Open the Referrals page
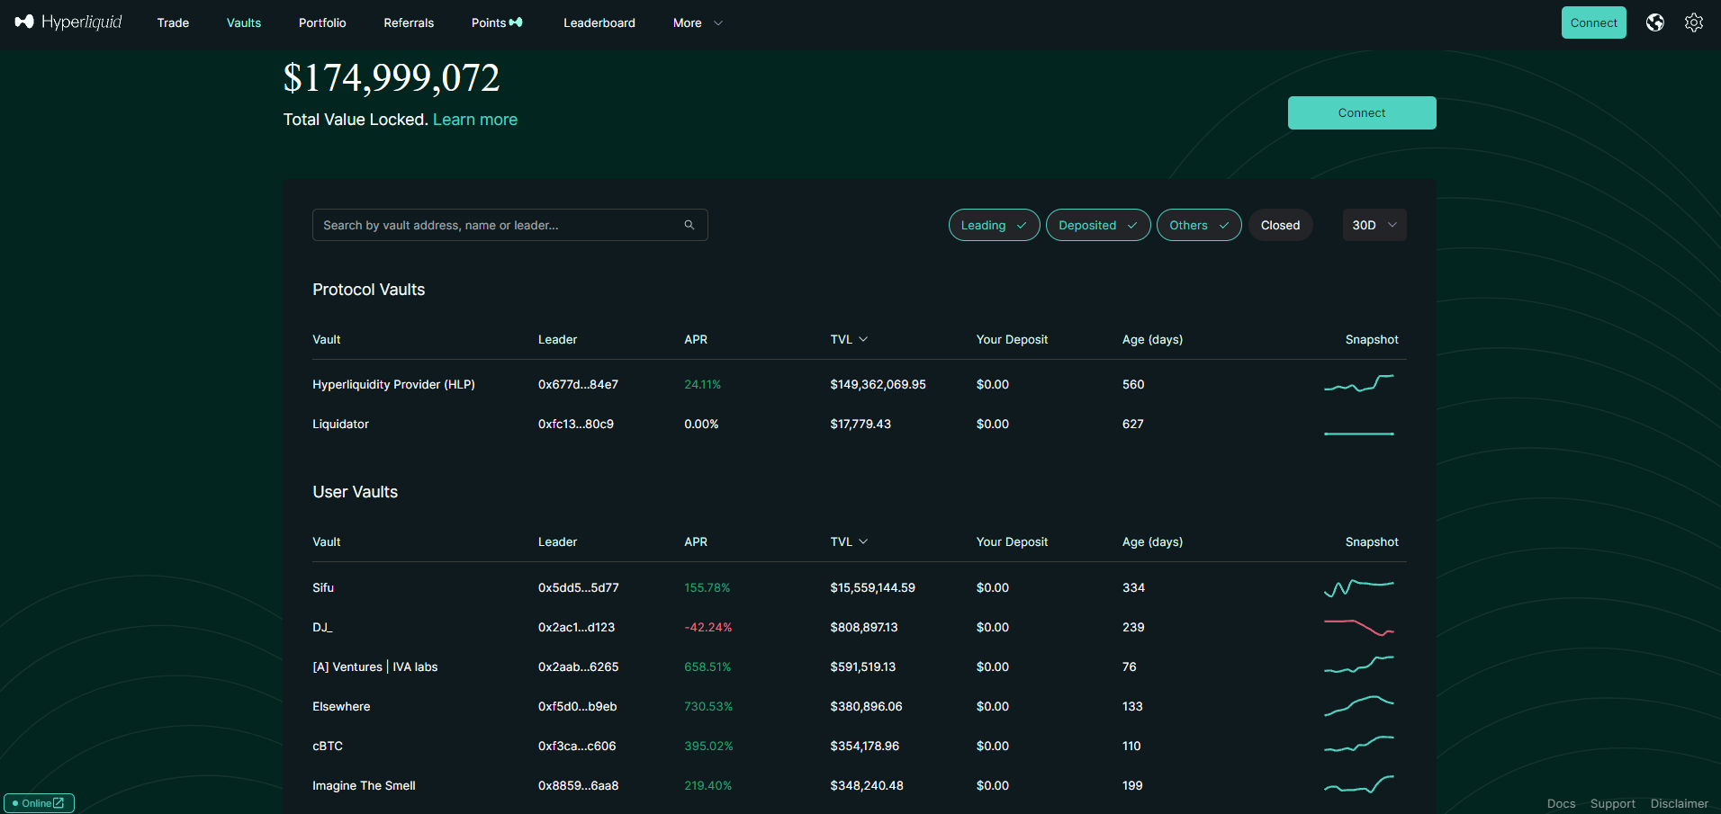 coord(409,22)
